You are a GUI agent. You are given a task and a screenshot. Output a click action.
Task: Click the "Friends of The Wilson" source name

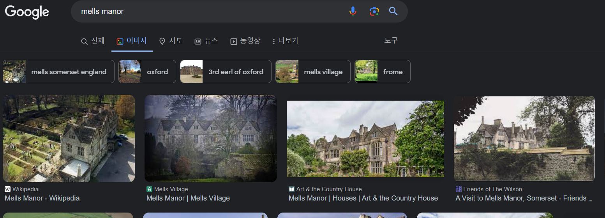click(493, 189)
